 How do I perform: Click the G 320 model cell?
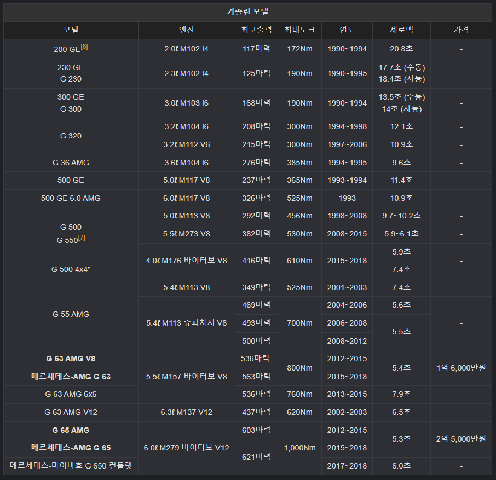[x=71, y=136]
